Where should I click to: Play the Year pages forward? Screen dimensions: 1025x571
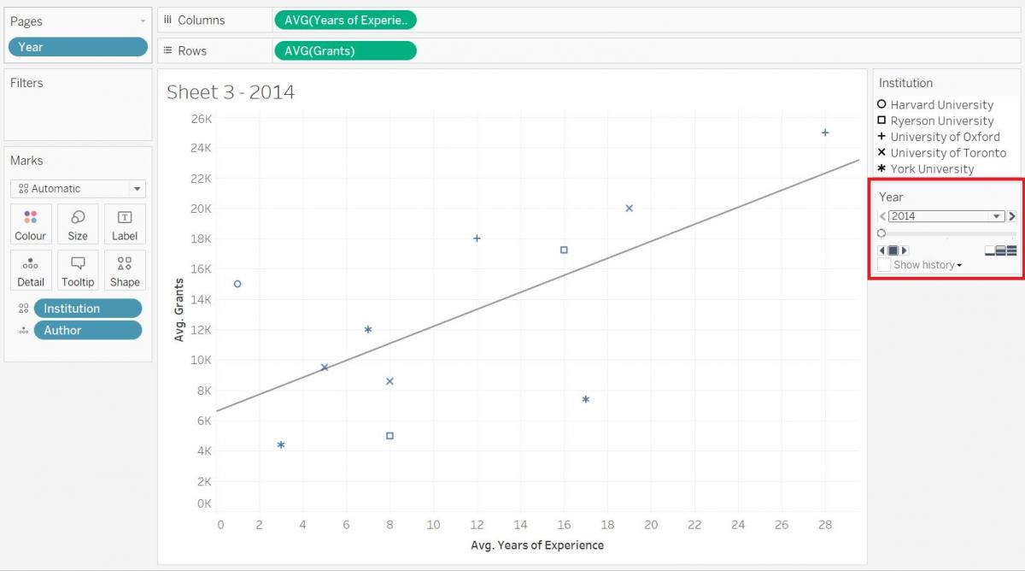click(905, 250)
